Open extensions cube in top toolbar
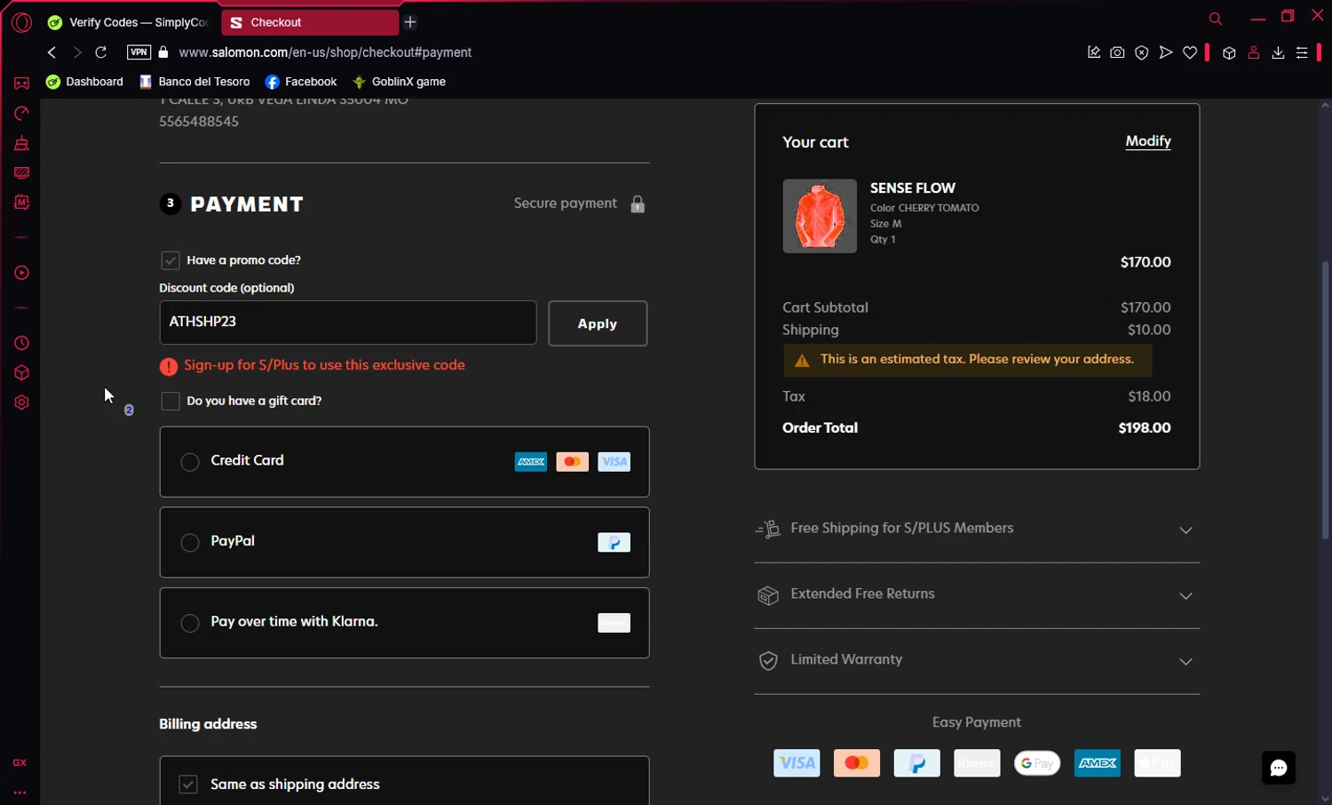This screenshot has width=1332, height=805. point(1229,52)
